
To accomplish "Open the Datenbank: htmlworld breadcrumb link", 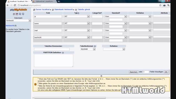I will click(64, 10).
